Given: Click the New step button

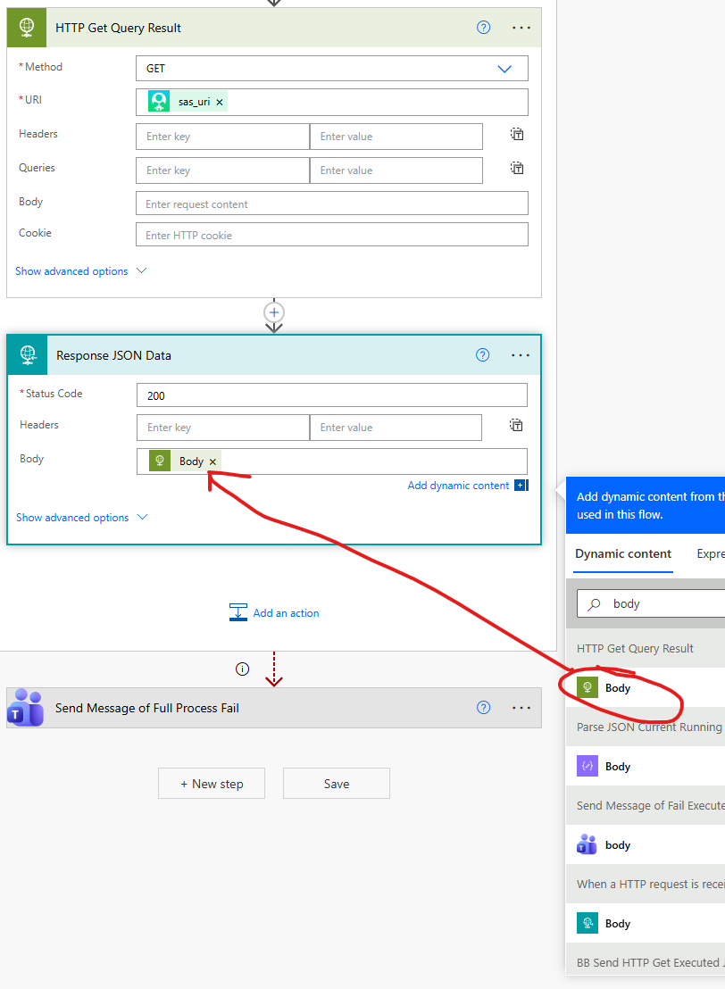Looking at the screenshot, I should 212,784.
